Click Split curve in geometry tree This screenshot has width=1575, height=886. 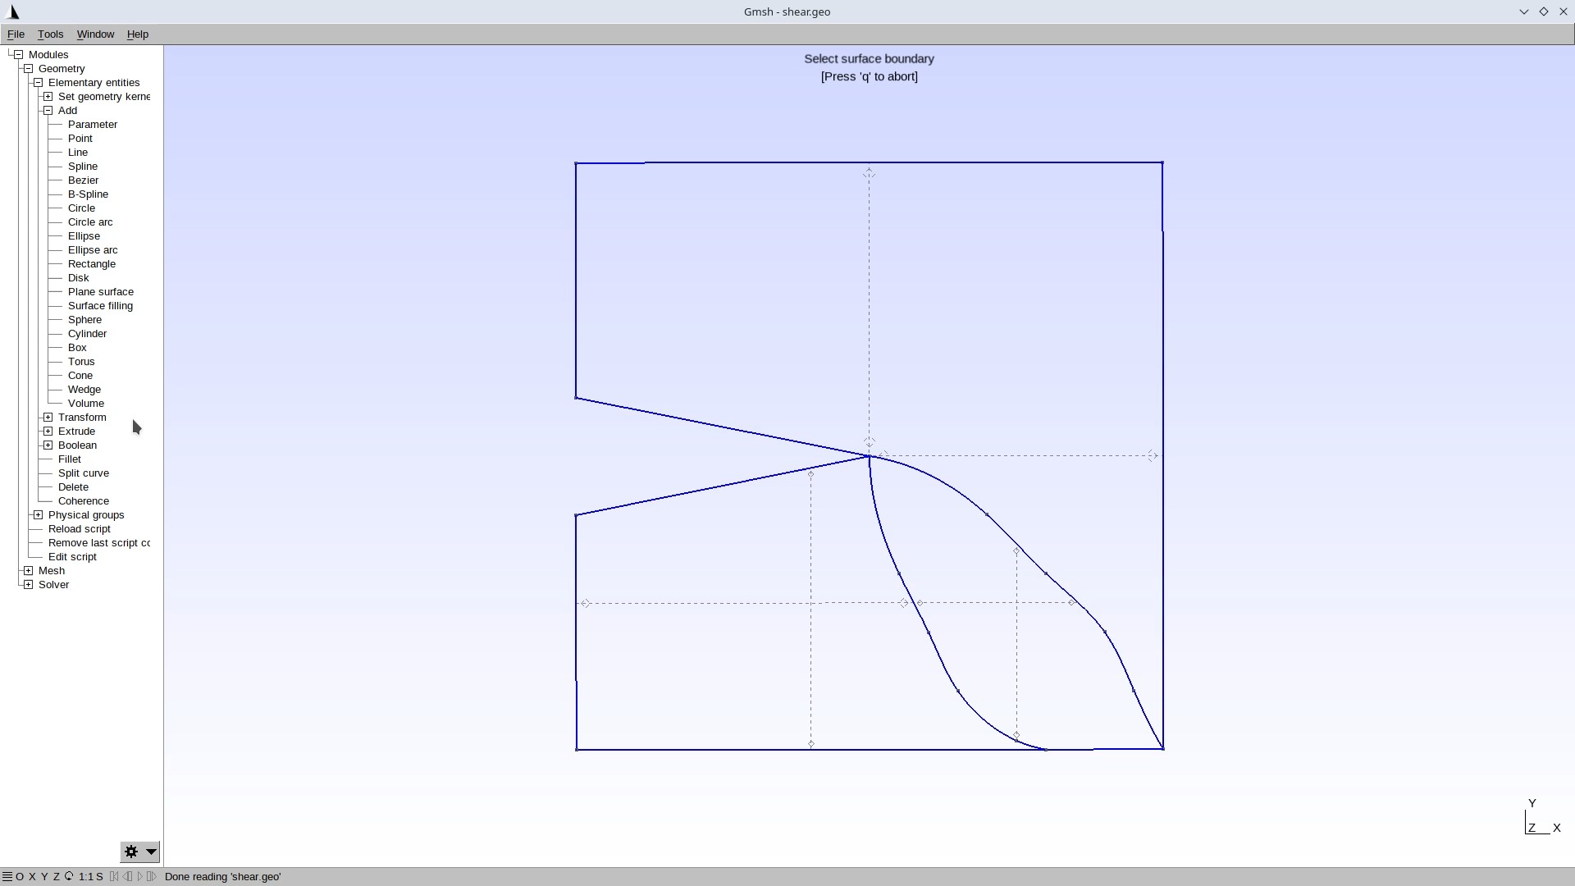[x=84, y=473]
